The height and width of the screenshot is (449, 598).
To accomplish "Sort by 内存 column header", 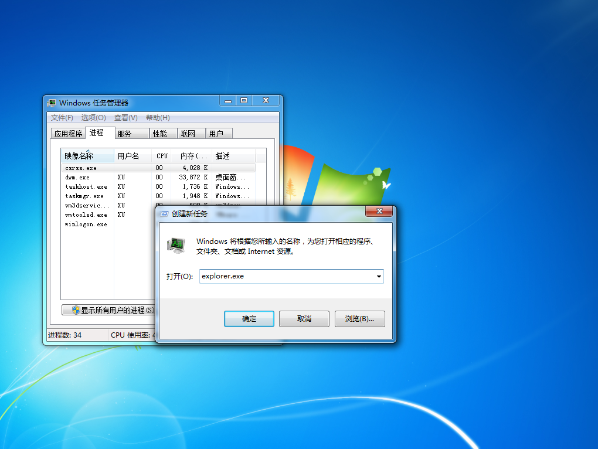I will (192, 156).
